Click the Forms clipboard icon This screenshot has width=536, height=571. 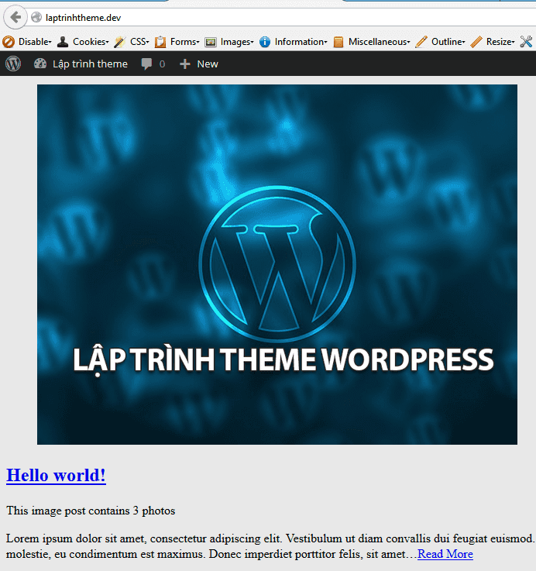coord(160,42)
